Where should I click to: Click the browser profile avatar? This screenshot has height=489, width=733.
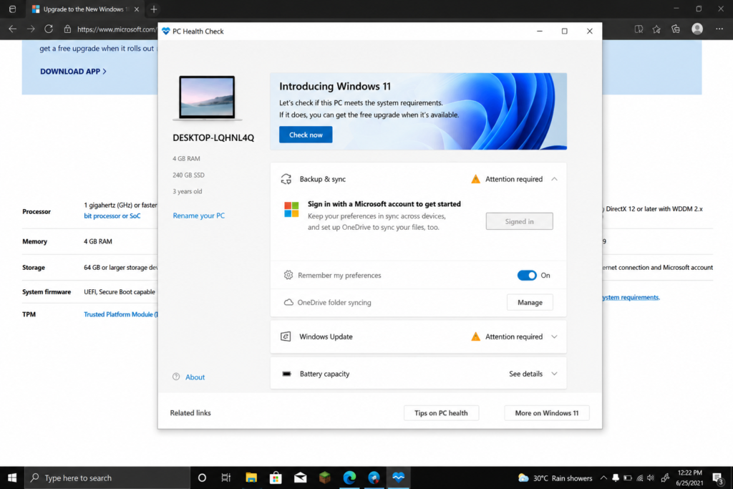click(697, 29)
